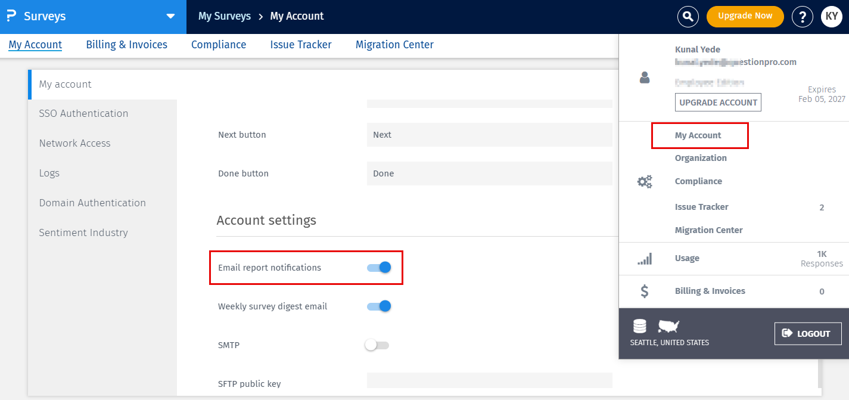
Task: Click the QuestionPro logo
Action: click(x=10, y=16)
